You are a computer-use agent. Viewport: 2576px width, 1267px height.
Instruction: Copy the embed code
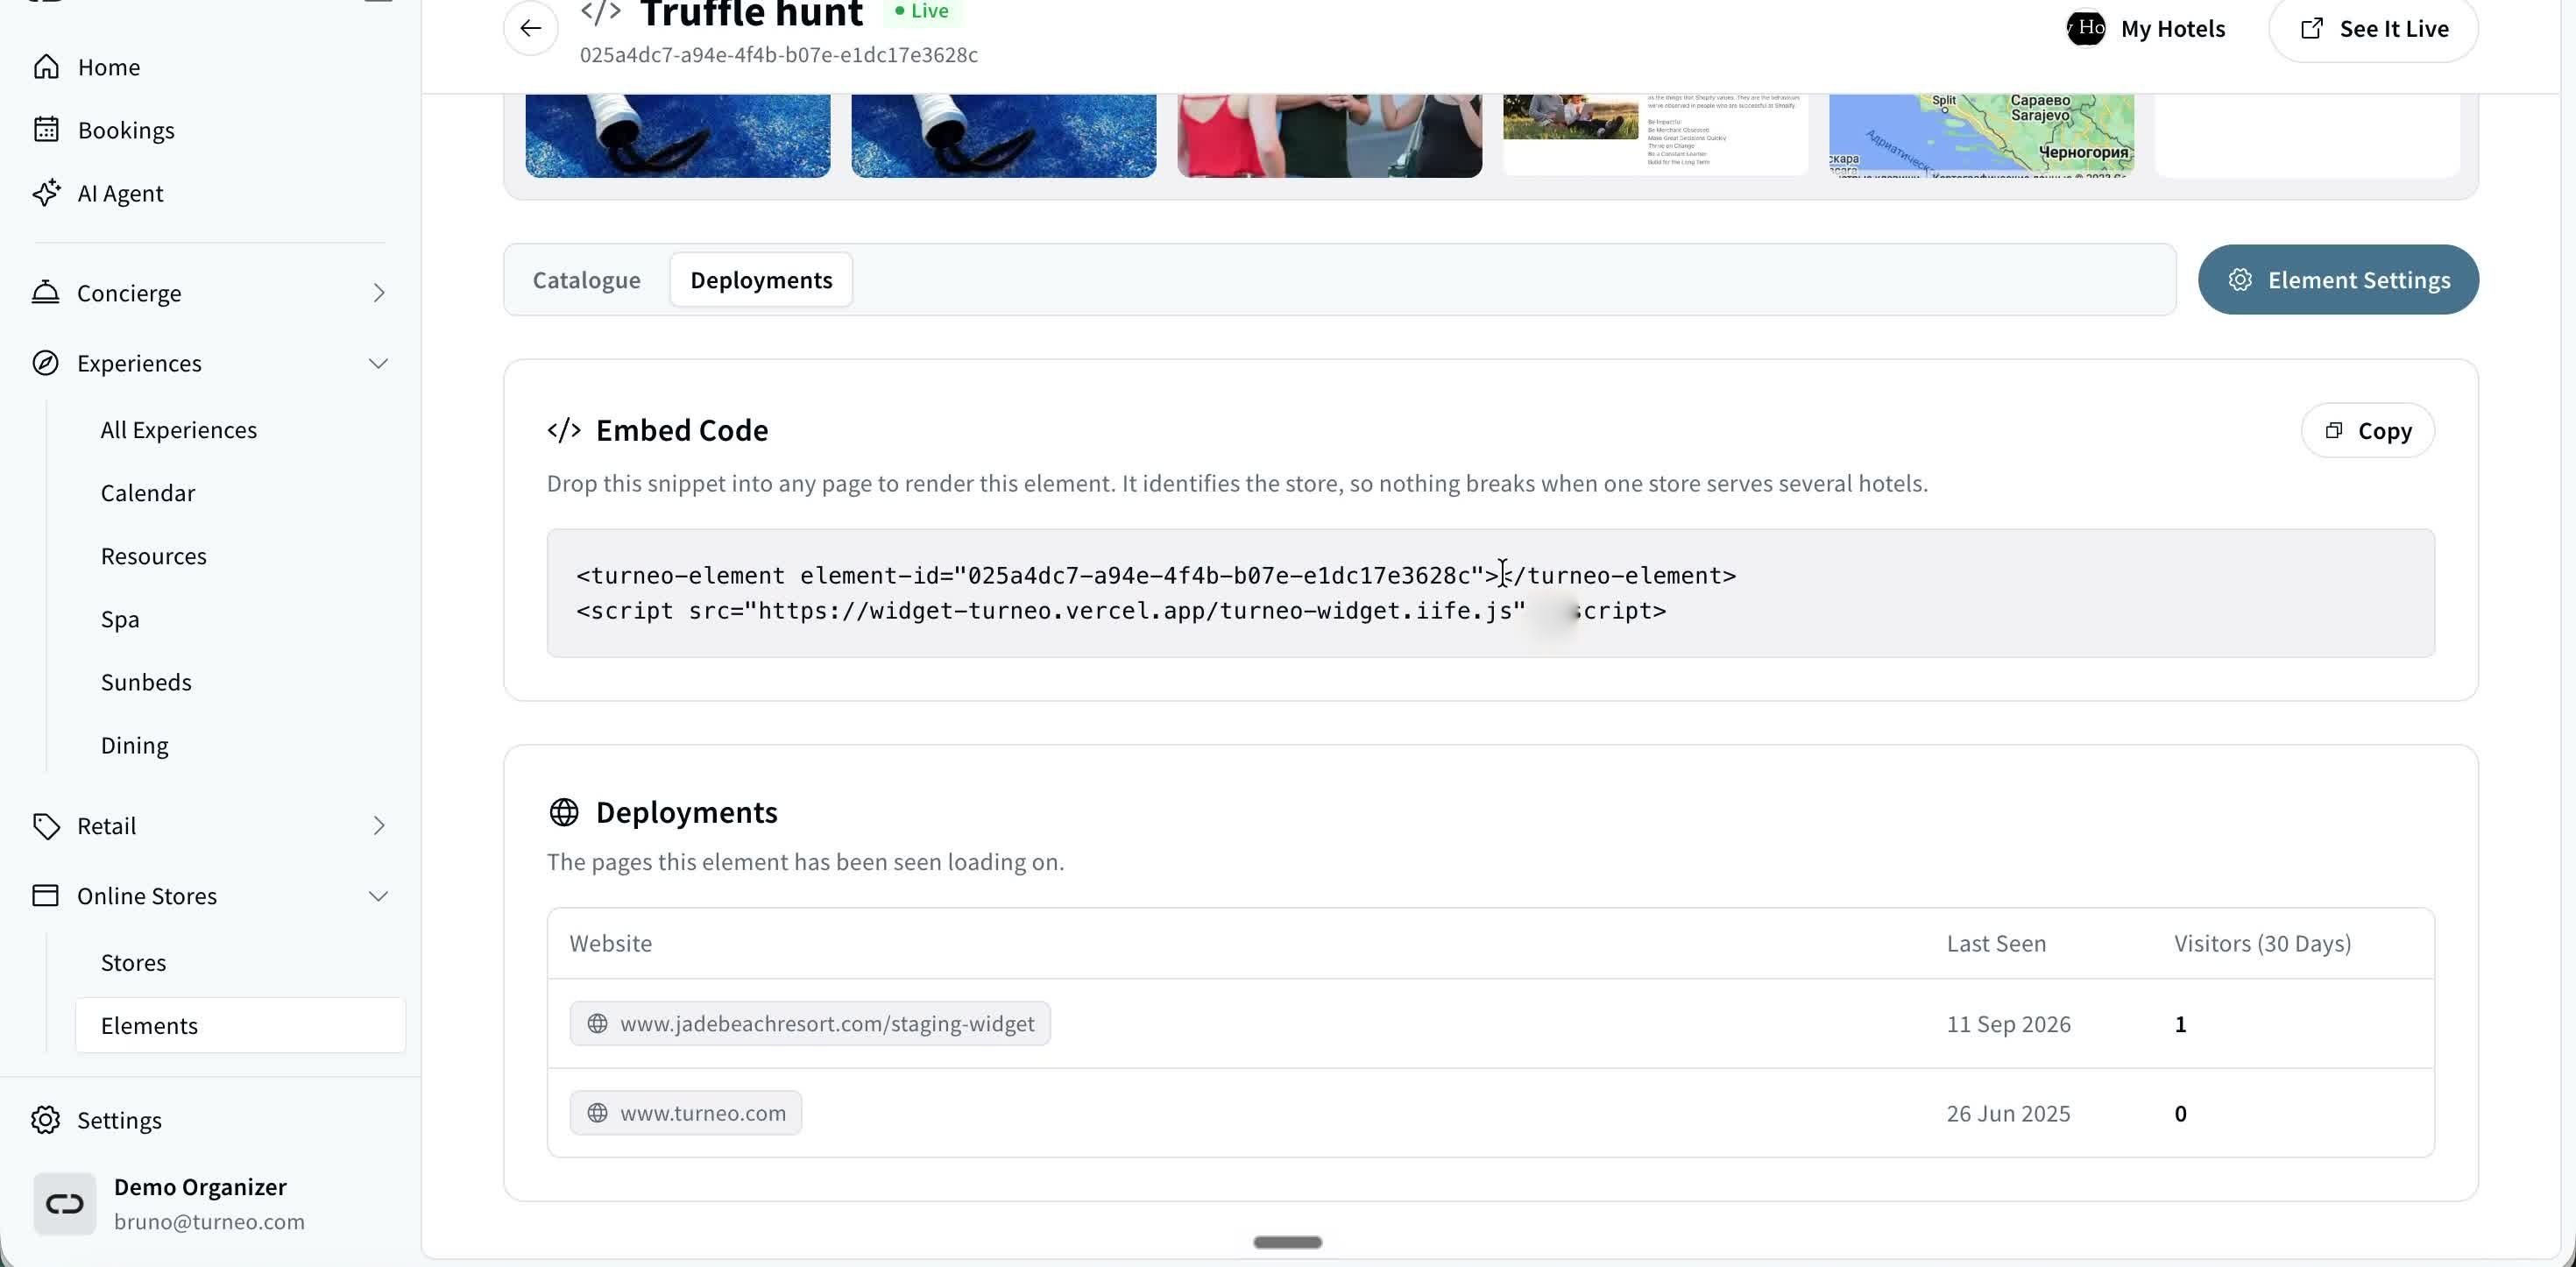pyautogui.click(x=2367, y=431)
